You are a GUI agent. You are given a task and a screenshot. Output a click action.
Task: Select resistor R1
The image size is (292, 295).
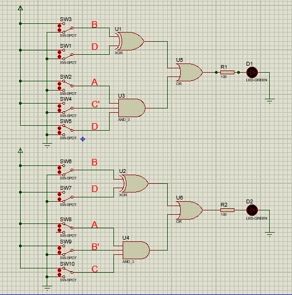click(227, 72)
